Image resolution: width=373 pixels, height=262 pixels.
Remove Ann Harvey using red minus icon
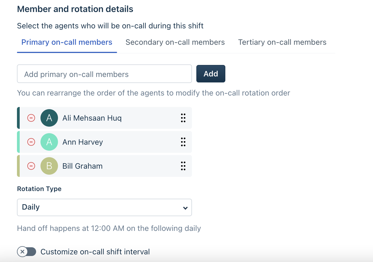[x=31, y=142]
